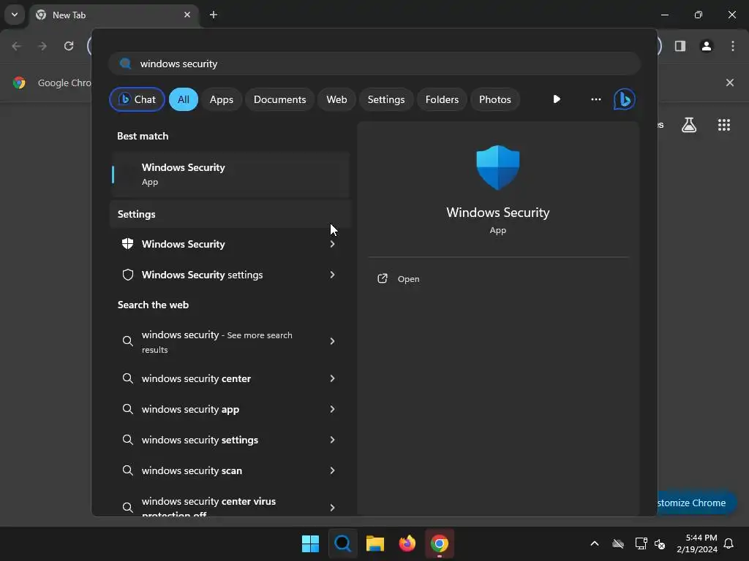Click the Search icon on the taskbar

point(342,543)
